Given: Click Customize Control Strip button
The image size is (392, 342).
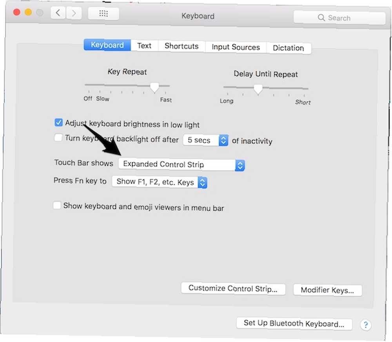Looking at the screenshot, I should pos(233,289).
